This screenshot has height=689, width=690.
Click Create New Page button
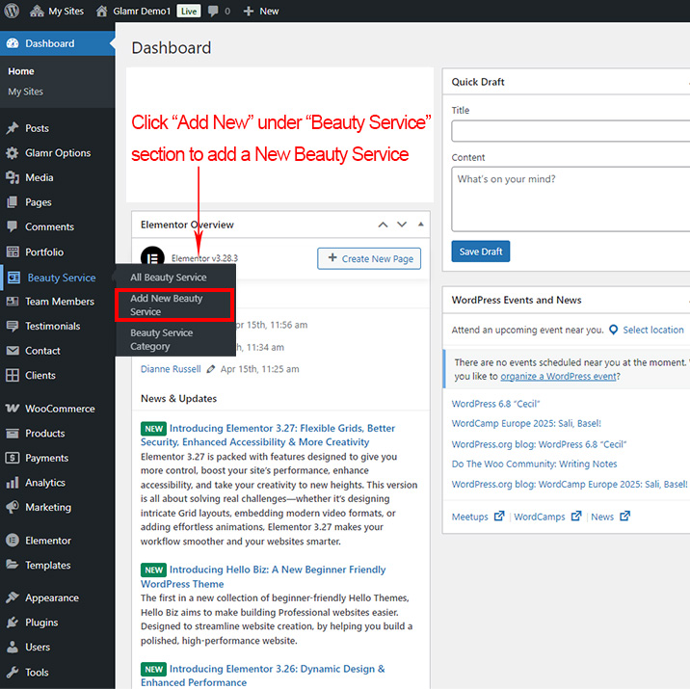tap(369, 258)
